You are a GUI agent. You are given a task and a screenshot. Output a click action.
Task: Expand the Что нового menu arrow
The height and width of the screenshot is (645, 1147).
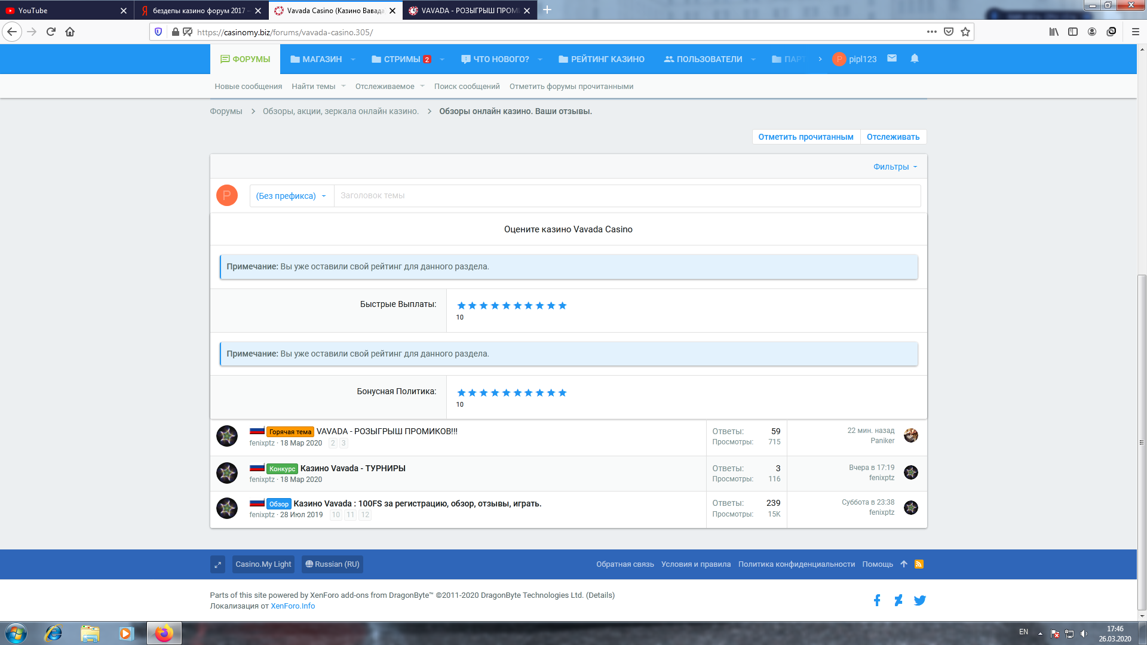(540, 59)
